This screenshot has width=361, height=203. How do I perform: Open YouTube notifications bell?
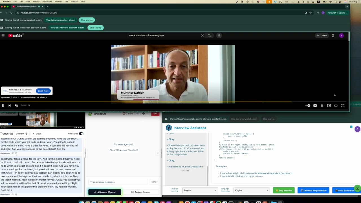333,36
